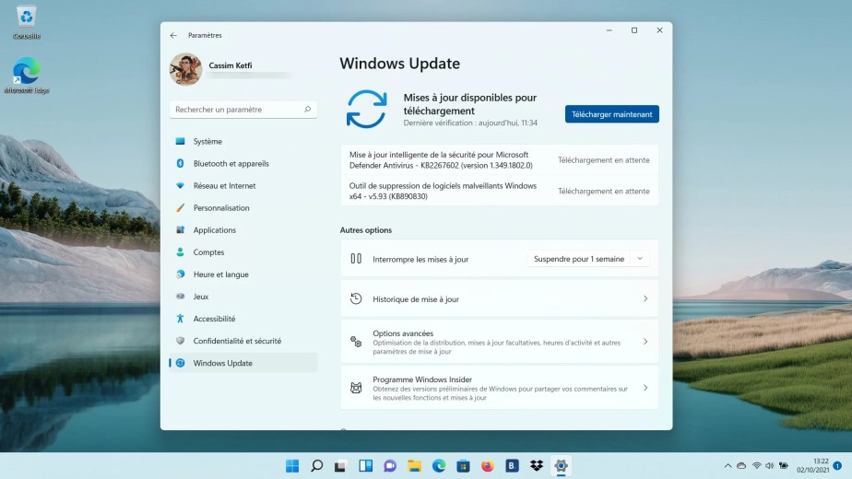The height and width of the screenshot is (479, 852).
Task: Open the Wi-Fi network tray icon
Action: [756, 466]
